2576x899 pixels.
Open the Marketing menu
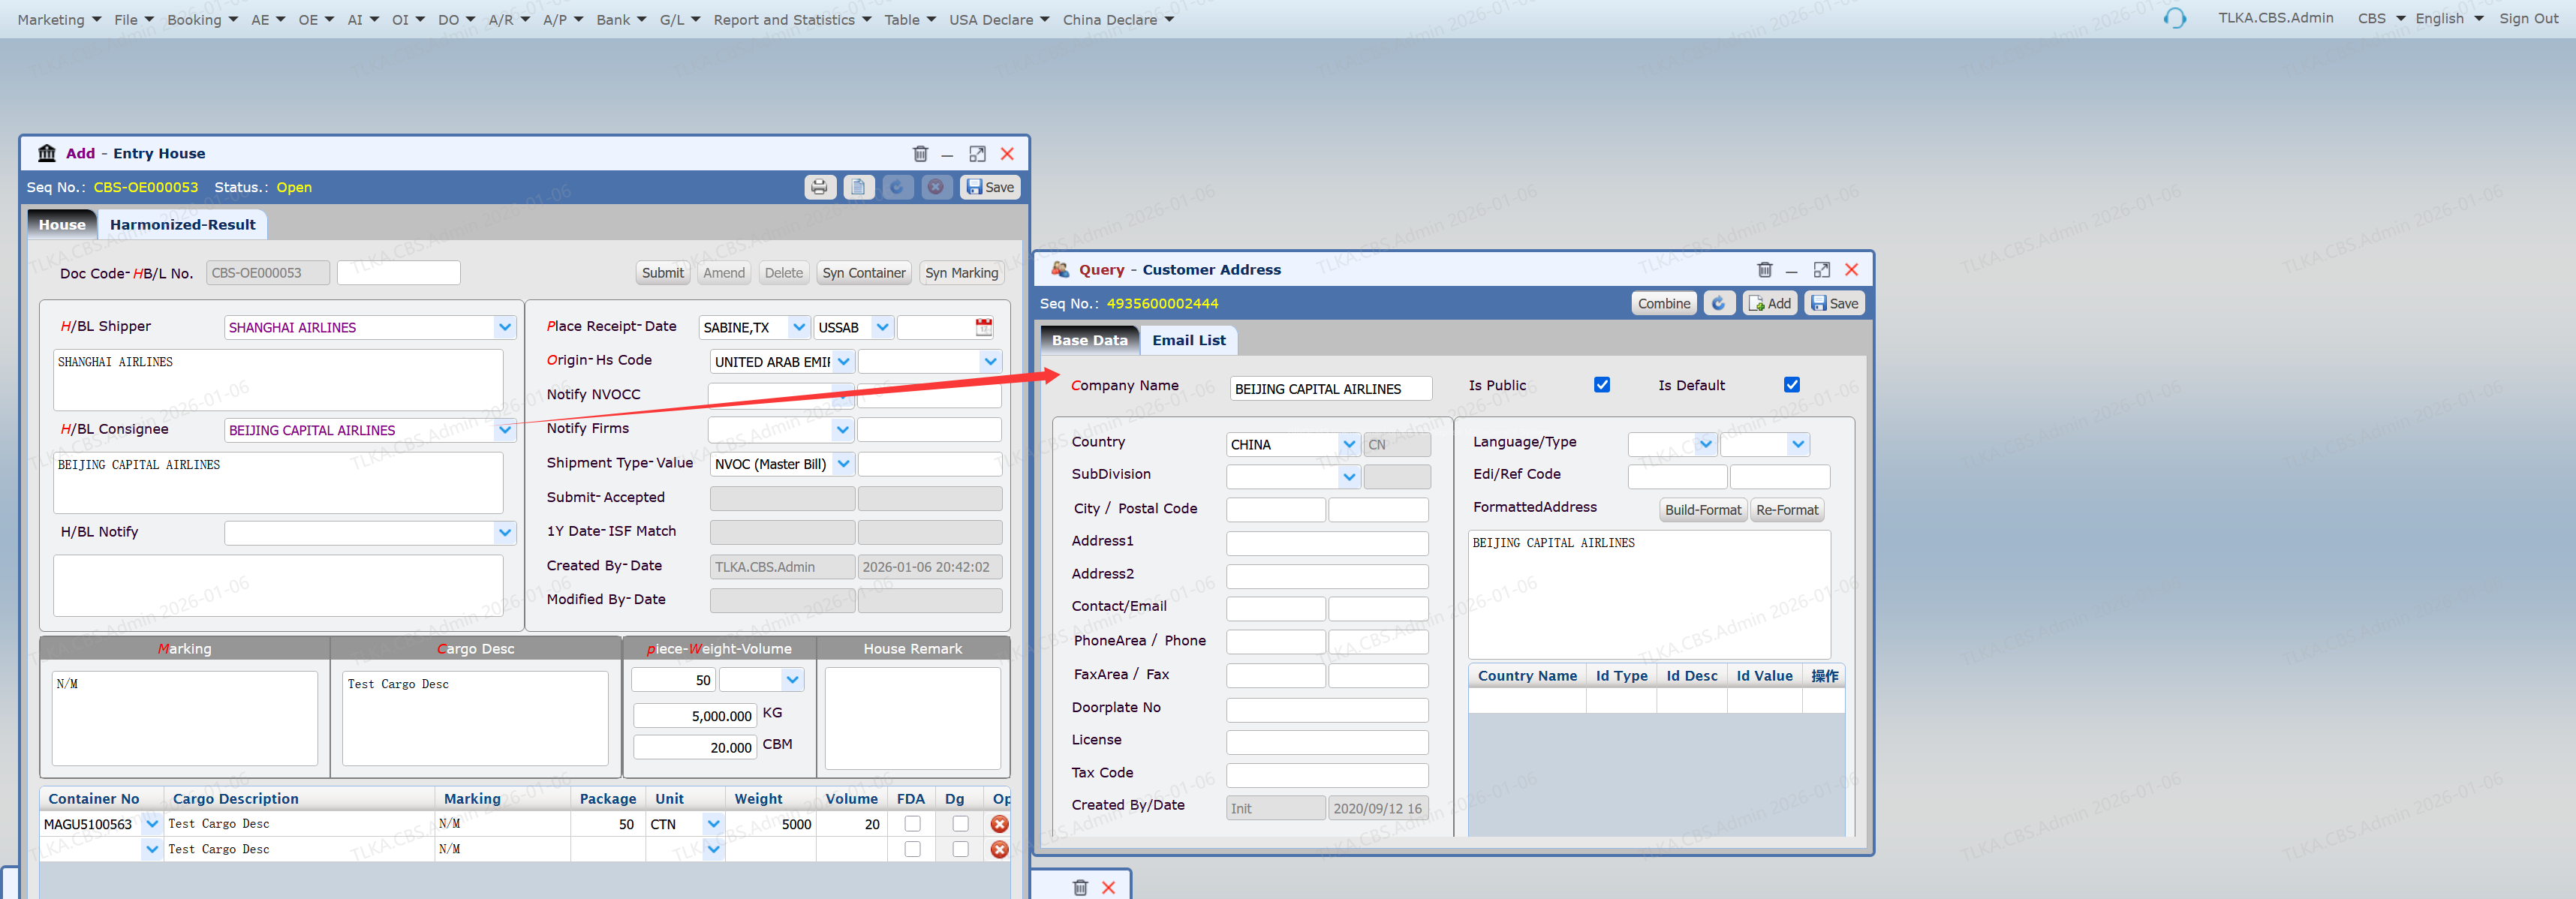pyautogui.click(x=59, y=19)
